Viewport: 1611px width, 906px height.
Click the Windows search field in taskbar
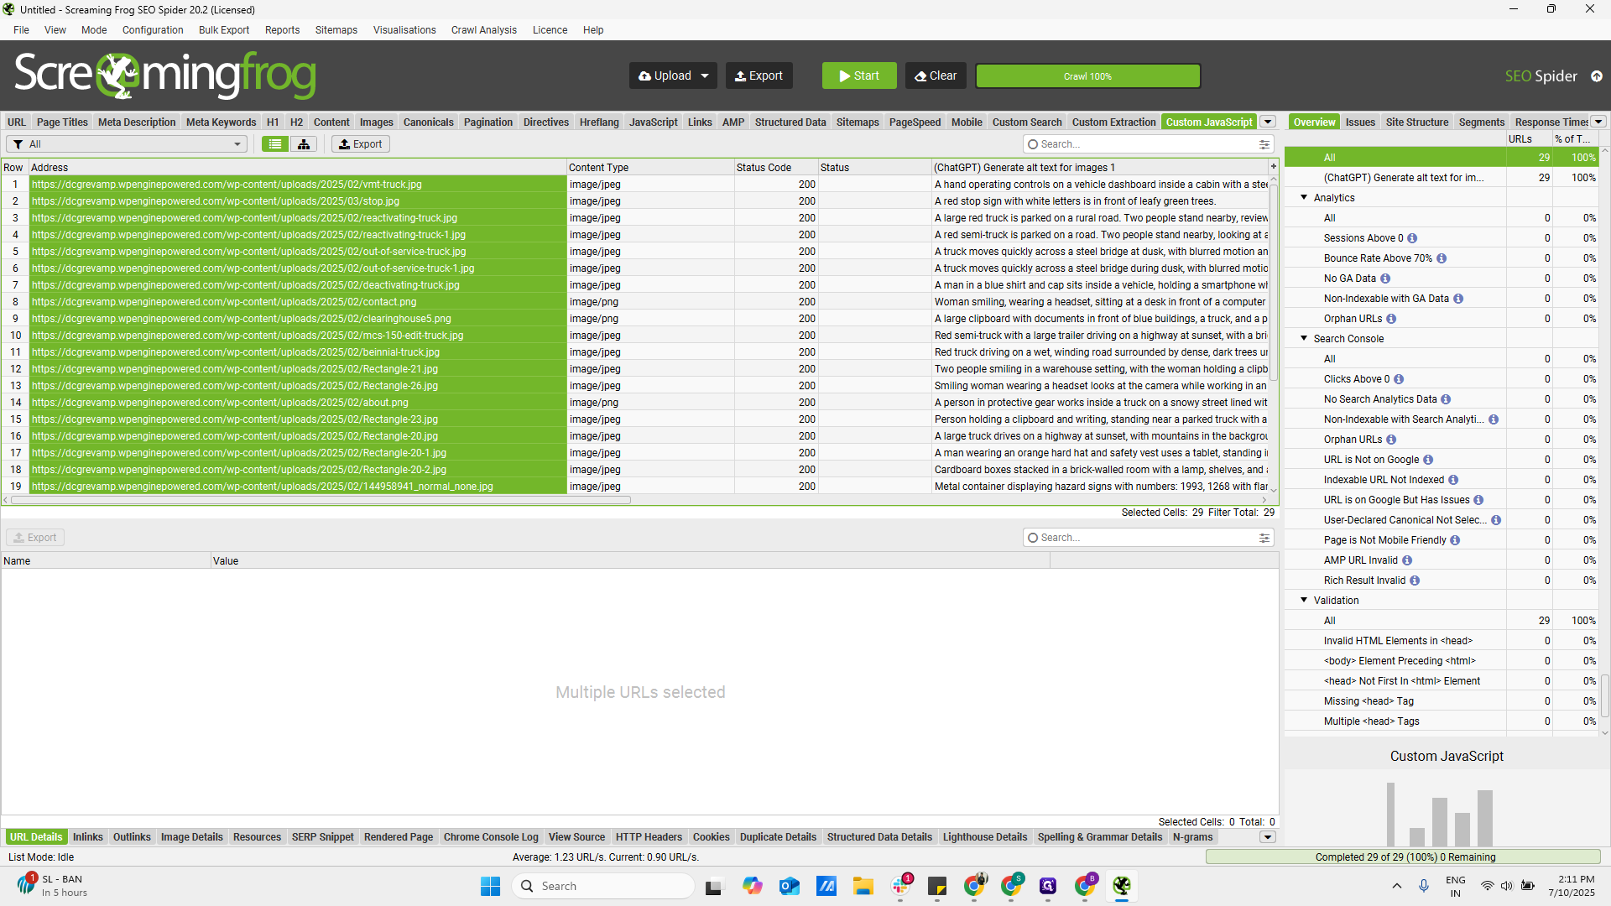[x=602, y=885]
